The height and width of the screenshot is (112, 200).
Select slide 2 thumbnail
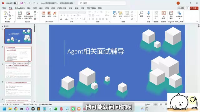(x=18, y=54)
